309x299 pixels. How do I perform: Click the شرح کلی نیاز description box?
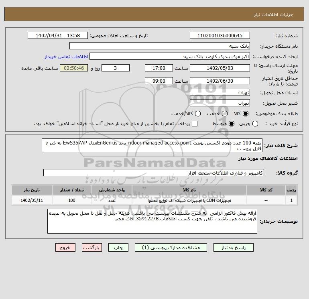[152, 145]
